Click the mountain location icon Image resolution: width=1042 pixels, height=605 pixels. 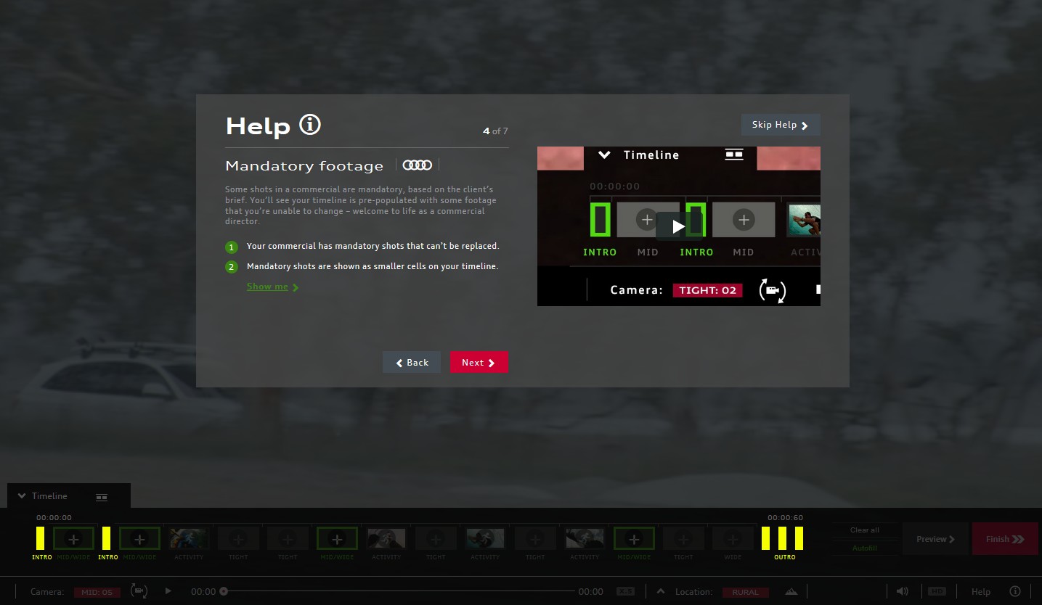791,592
